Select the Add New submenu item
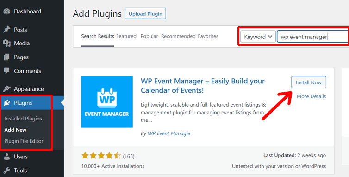The width and height of the screenshot is (349, 177). pyautogui.click(x=15, y=130)
